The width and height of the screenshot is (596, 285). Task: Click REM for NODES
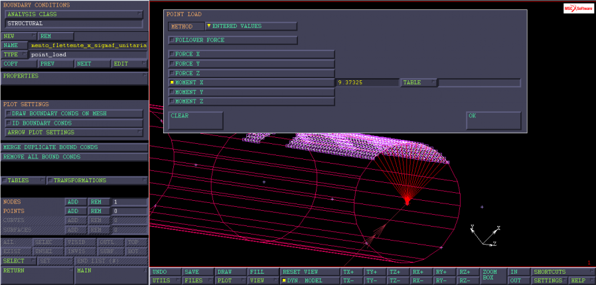pos(99,202)
